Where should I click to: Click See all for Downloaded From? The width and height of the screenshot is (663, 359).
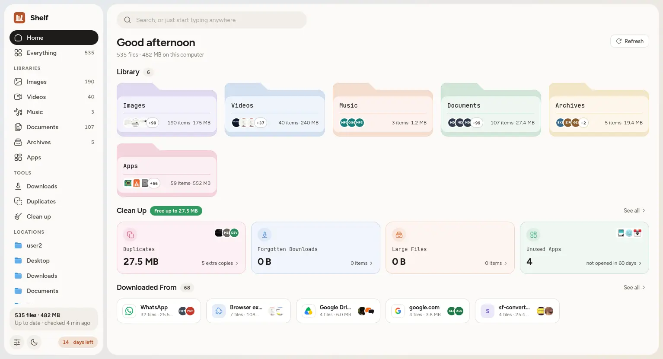[x=634, y=287]
